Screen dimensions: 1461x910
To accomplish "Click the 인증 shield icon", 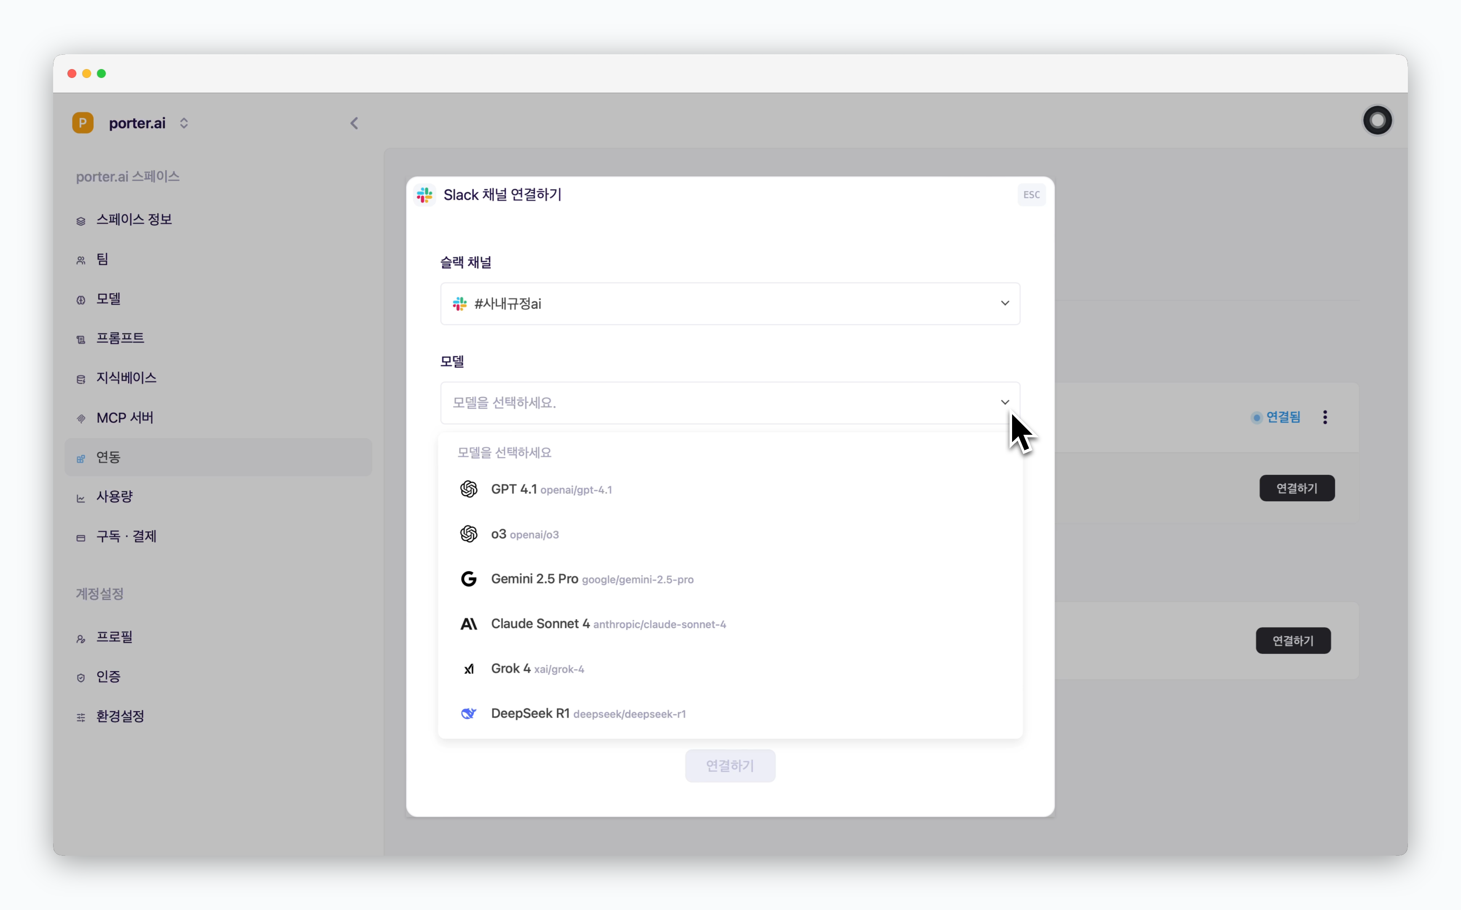I will click(81, 678).
